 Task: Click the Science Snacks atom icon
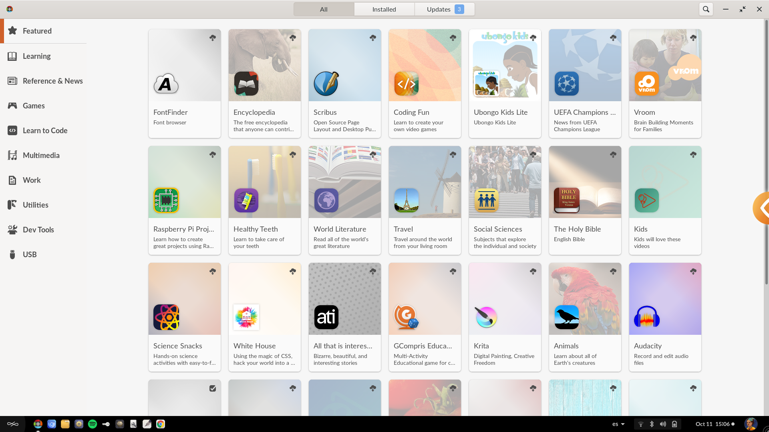[x=166, y=318]
